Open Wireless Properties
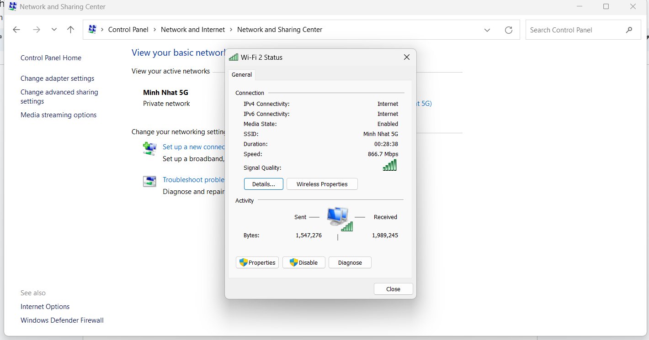The image size is (649, 340). pos(322,184)
